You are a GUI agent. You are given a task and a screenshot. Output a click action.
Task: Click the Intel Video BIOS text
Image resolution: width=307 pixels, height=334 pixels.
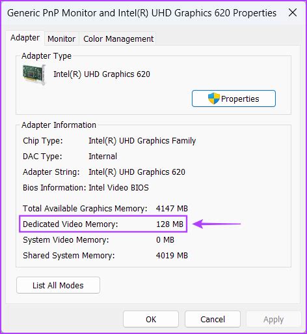coord(118,187)
